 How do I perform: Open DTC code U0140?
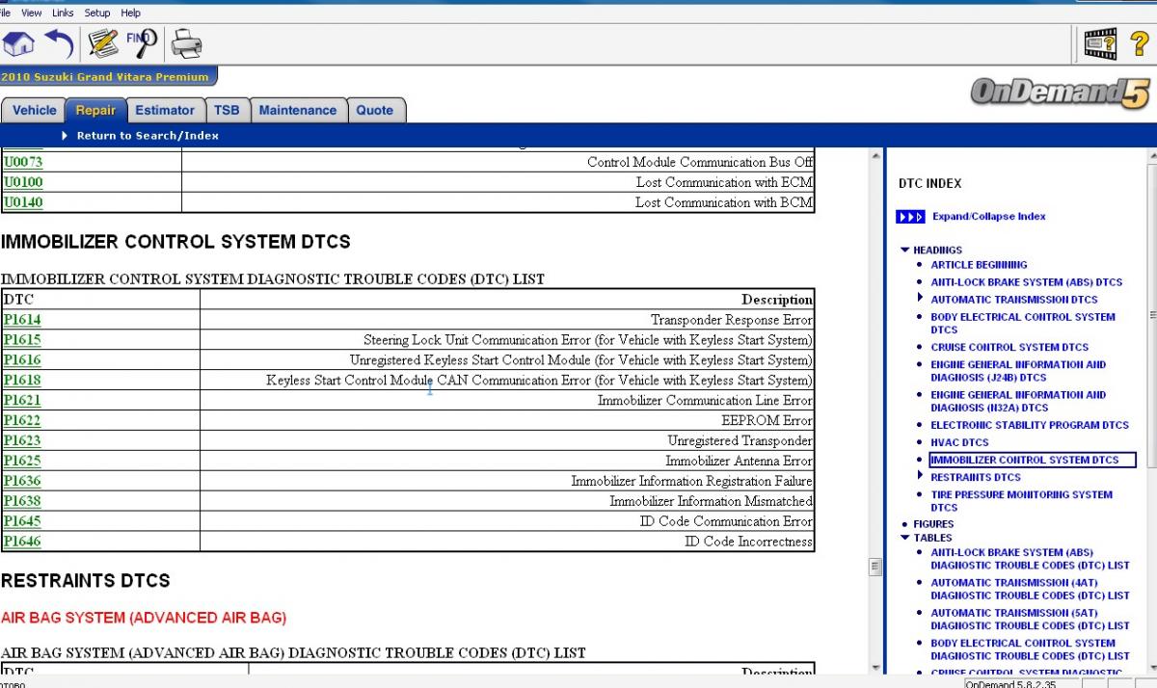pos(23,202)
